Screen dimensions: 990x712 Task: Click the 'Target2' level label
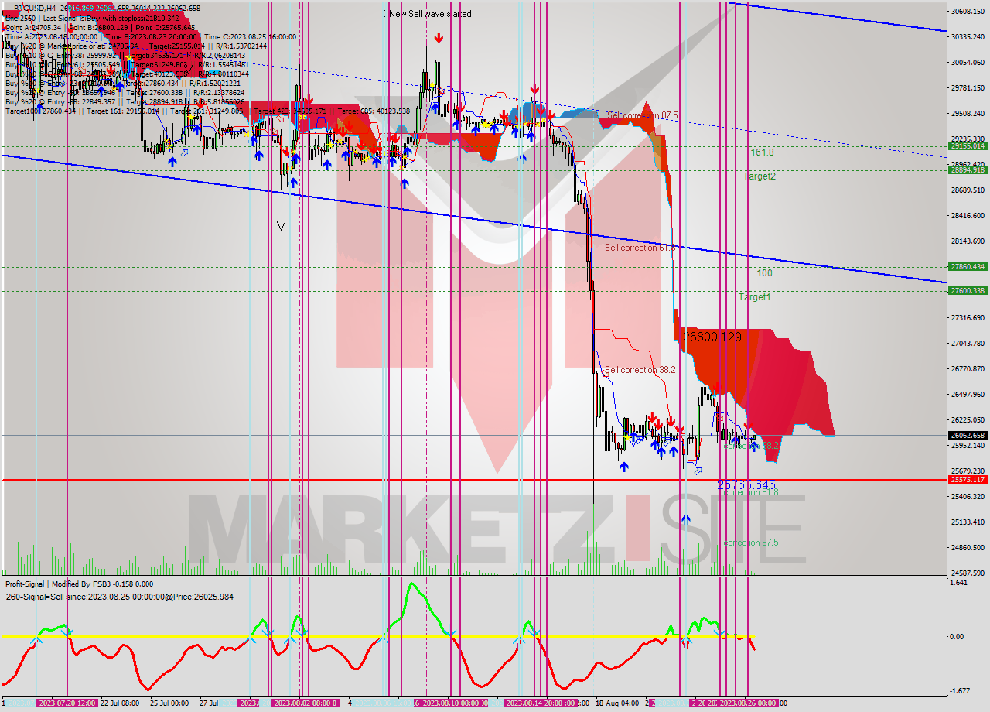click(x=760, y=176)
